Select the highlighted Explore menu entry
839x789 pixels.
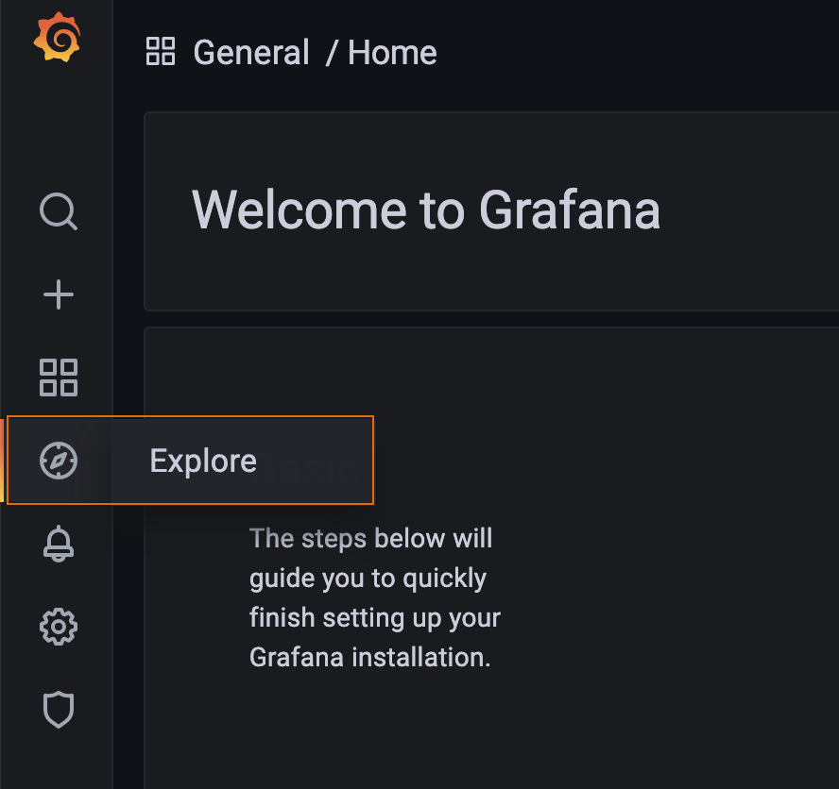tap(202, 460)
